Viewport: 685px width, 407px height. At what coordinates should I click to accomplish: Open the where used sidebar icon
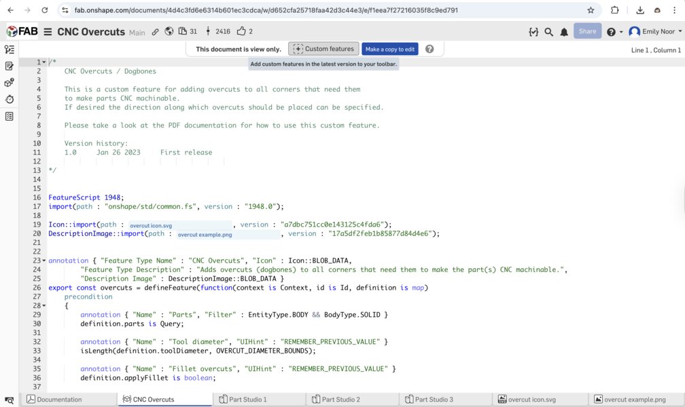10,83
